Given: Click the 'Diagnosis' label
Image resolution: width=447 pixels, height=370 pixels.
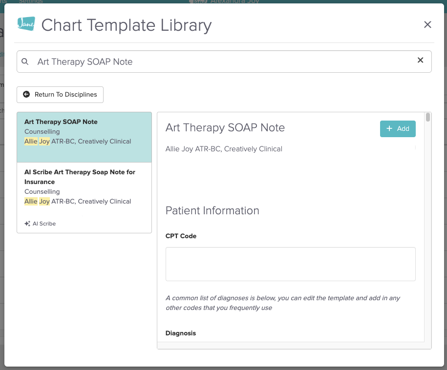Looking at the screenshot, I should click(181, 333).
